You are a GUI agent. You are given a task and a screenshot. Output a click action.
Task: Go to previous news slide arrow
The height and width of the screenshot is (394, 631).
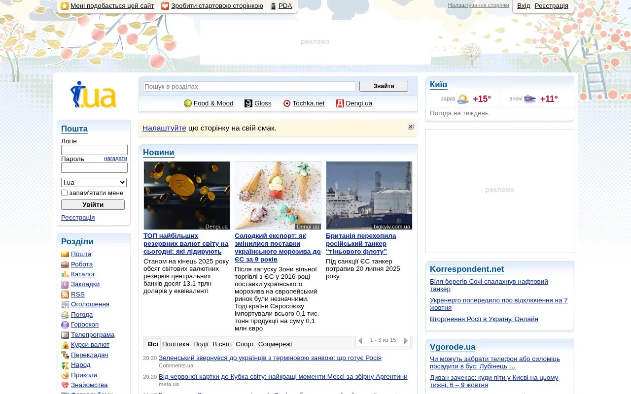click(360, 341)
